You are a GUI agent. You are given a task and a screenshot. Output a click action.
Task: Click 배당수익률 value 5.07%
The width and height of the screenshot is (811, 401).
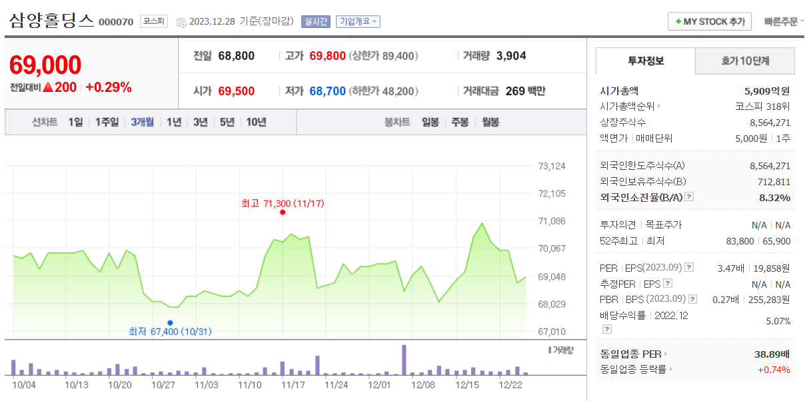coord(778,321)
